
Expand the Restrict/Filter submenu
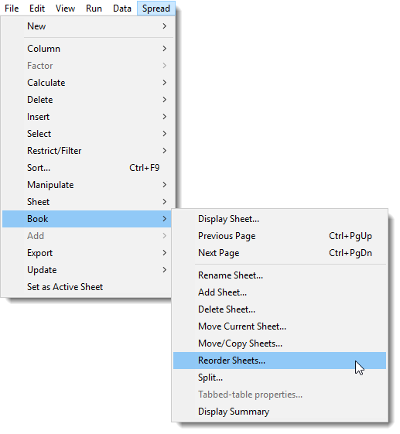tap(88, 151)
